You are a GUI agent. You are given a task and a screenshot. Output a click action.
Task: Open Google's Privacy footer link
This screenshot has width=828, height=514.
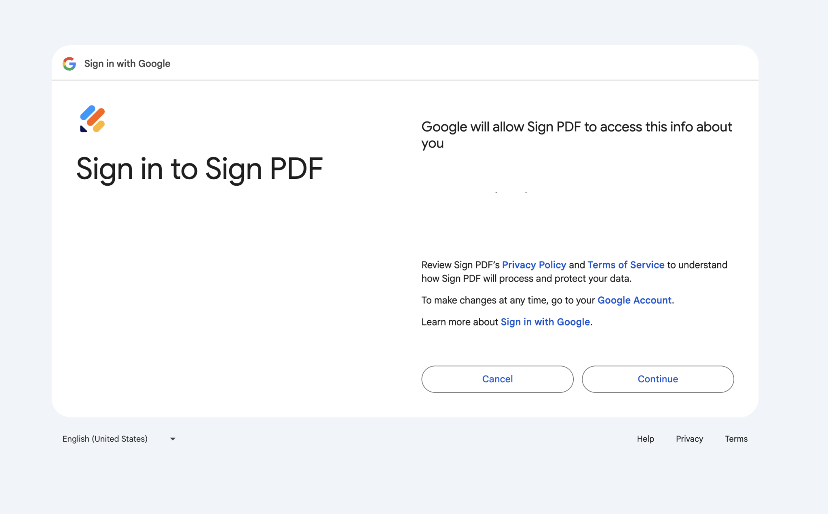pos(689,439)
